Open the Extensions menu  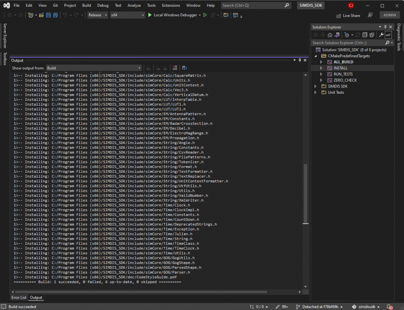[x=171, y=5]
